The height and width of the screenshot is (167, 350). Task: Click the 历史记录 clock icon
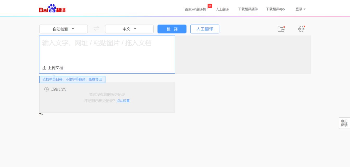coord(46,89)
